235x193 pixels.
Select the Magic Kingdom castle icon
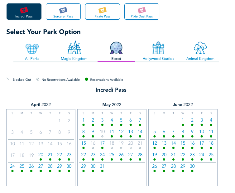(74, 48)
